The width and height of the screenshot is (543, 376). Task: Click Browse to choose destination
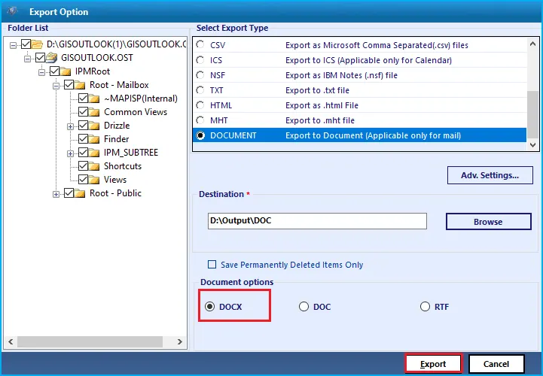coord(488,222)
